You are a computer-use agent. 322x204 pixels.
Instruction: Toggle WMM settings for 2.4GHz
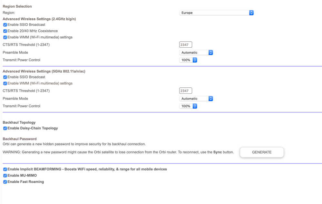point(5,37)
